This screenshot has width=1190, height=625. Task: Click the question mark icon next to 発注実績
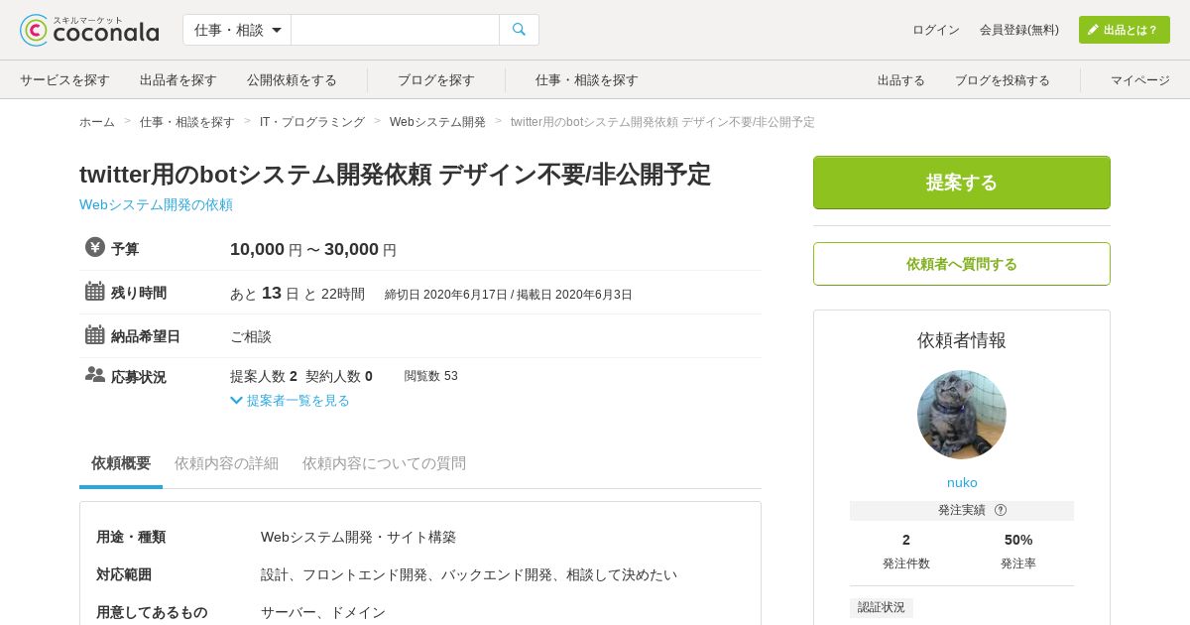(x=1001, y=510)
